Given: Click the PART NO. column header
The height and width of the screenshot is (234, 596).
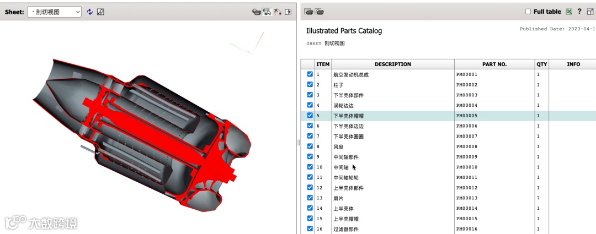Looking at the screenshot, I should (494, 64).
